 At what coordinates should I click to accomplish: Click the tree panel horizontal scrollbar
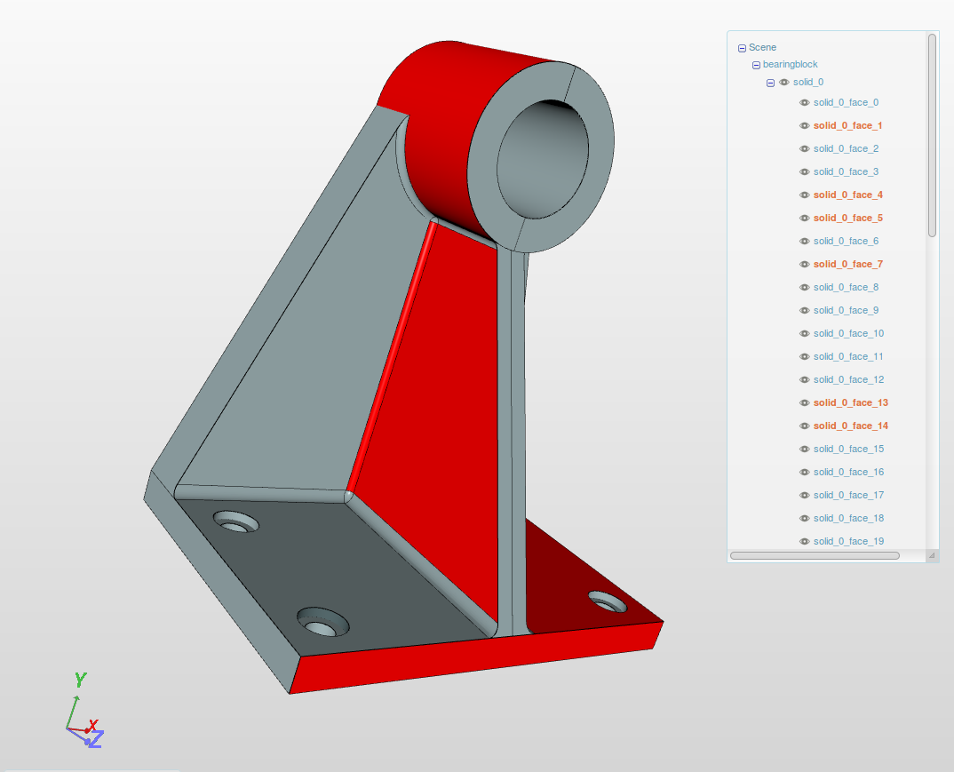coord(815,555)
